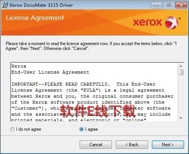Click the license text scroll-down arrow
This screenshot has height=154, width=189.
[181, 118]
